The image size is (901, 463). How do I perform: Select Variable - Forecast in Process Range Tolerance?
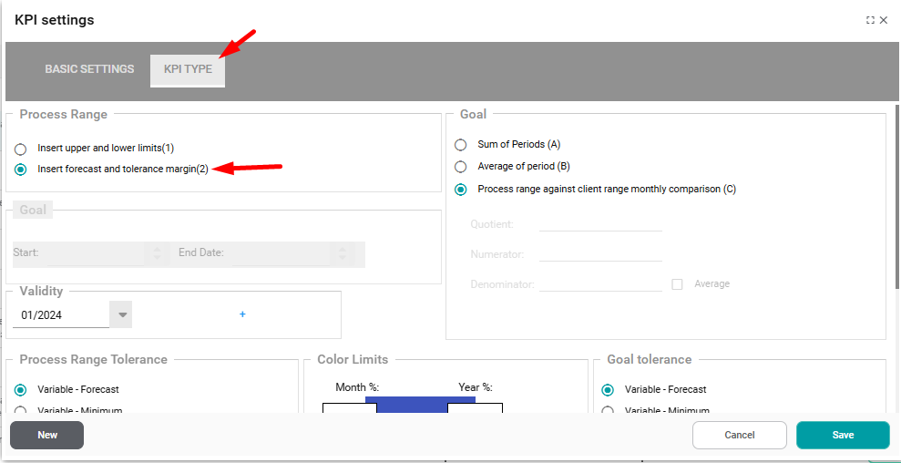[21, 389]
